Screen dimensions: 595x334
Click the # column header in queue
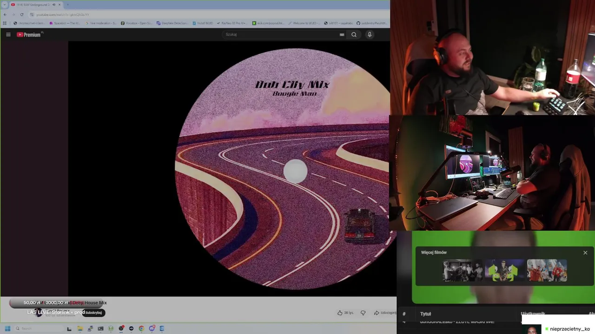click(404, 314)
